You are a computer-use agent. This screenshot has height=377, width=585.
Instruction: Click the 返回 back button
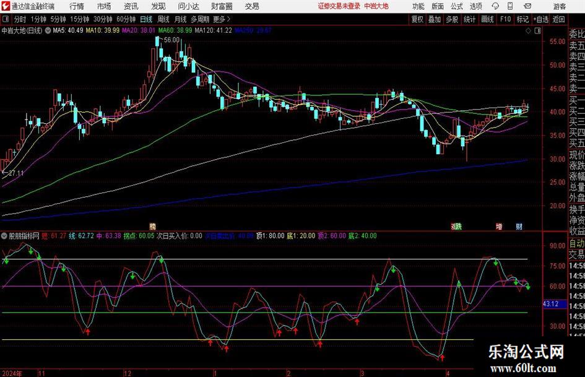click(558, 19)
